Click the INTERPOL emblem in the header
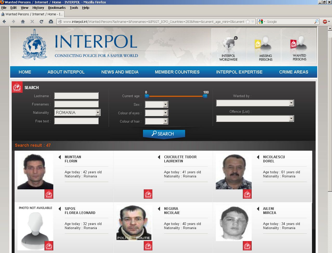The height and width of the screenshot is (253, 332). (34, 45)
